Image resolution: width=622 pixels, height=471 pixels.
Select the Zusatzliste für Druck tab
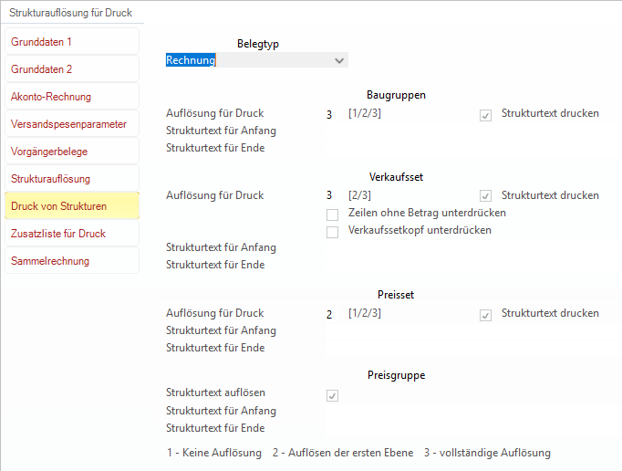tap(72, 234)
